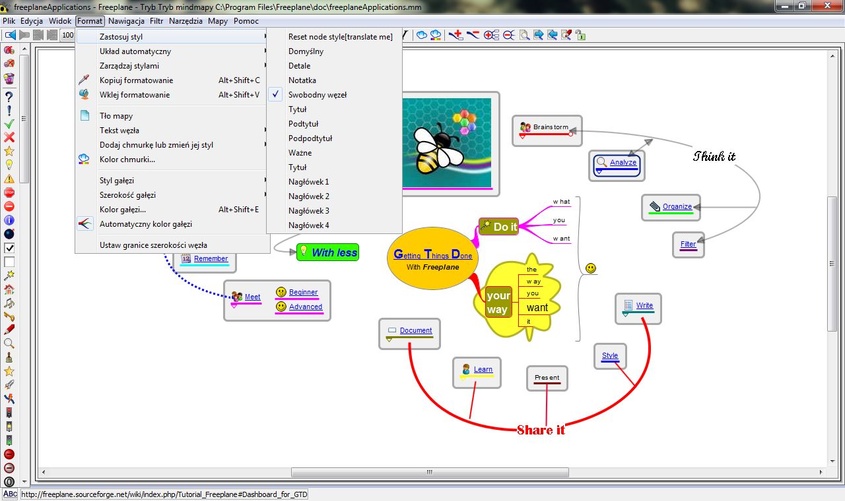
Task: Open the Analyze node link
Action: click(623, 162)
